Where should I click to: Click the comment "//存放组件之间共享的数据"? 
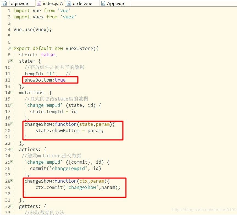click(54, 67)
